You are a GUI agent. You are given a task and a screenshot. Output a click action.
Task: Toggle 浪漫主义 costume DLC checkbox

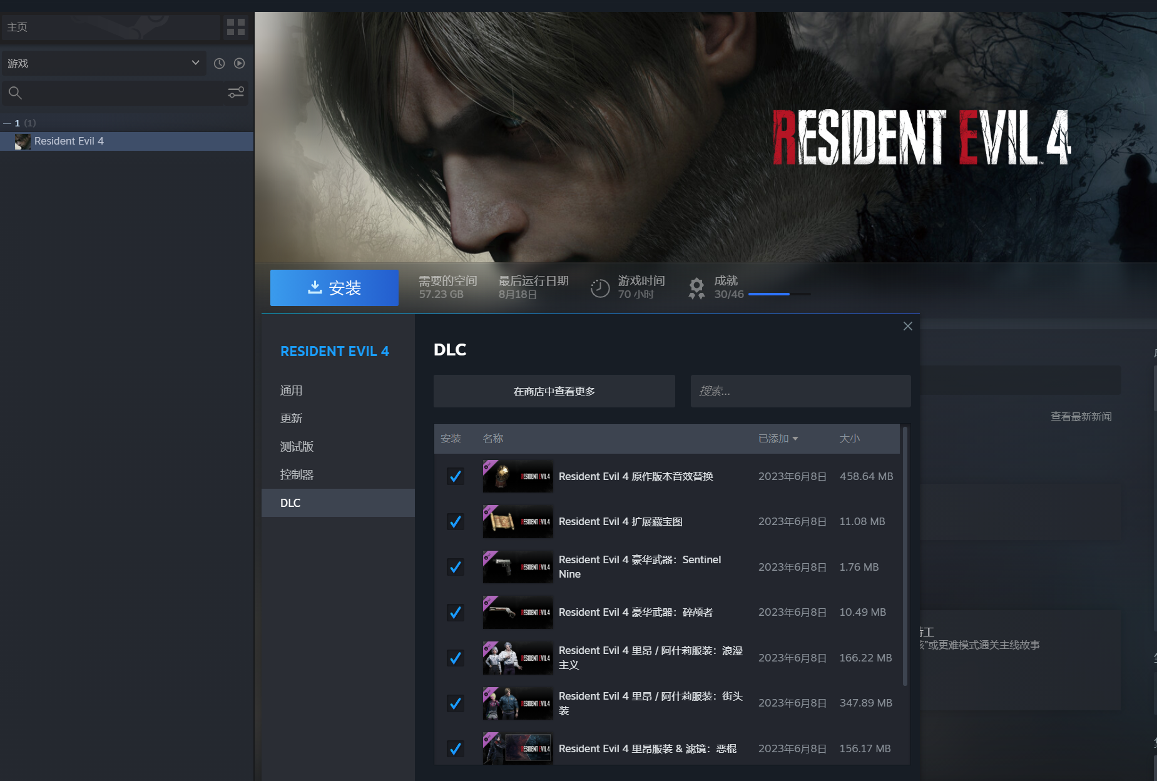point(456,658)
